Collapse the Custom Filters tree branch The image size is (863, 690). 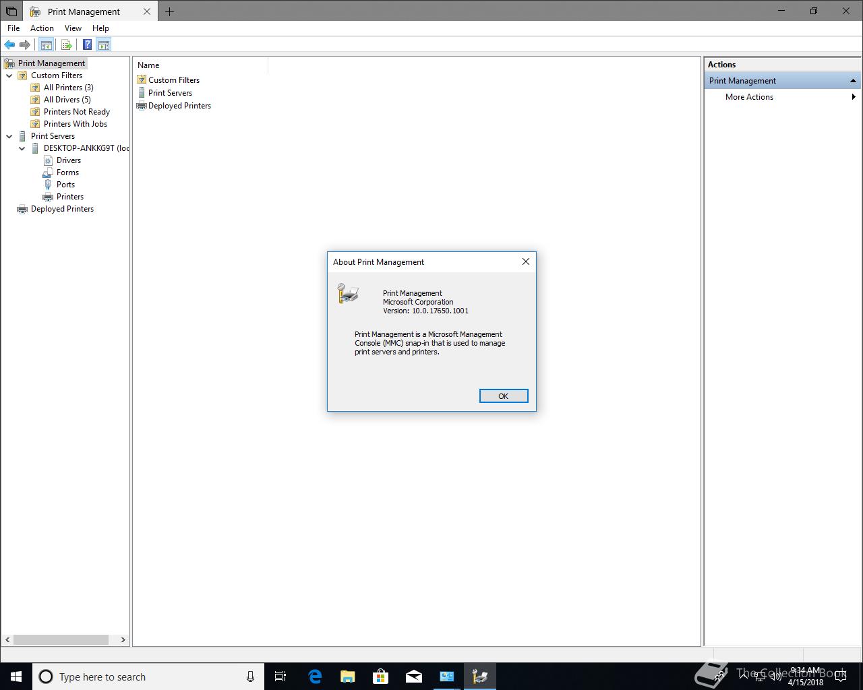[9, 75]
